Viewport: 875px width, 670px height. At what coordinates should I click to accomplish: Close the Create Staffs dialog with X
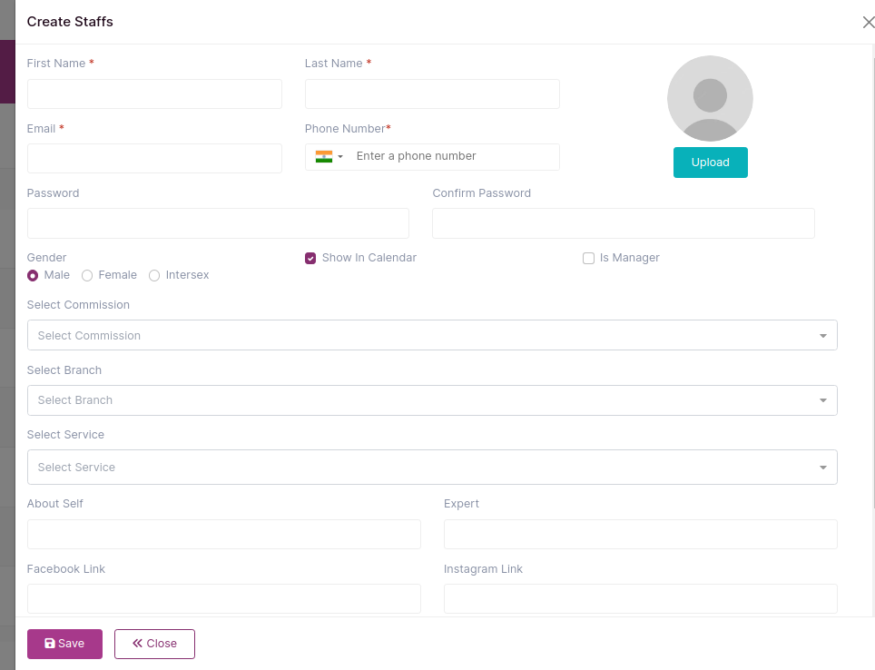click(869, 23)
